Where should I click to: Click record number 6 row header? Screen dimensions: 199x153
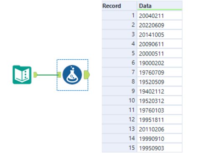119,63
